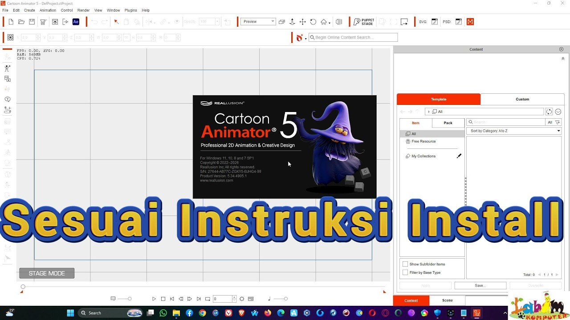Open project folder icon in toolbar
570x320 pixels.
(21, 22)
